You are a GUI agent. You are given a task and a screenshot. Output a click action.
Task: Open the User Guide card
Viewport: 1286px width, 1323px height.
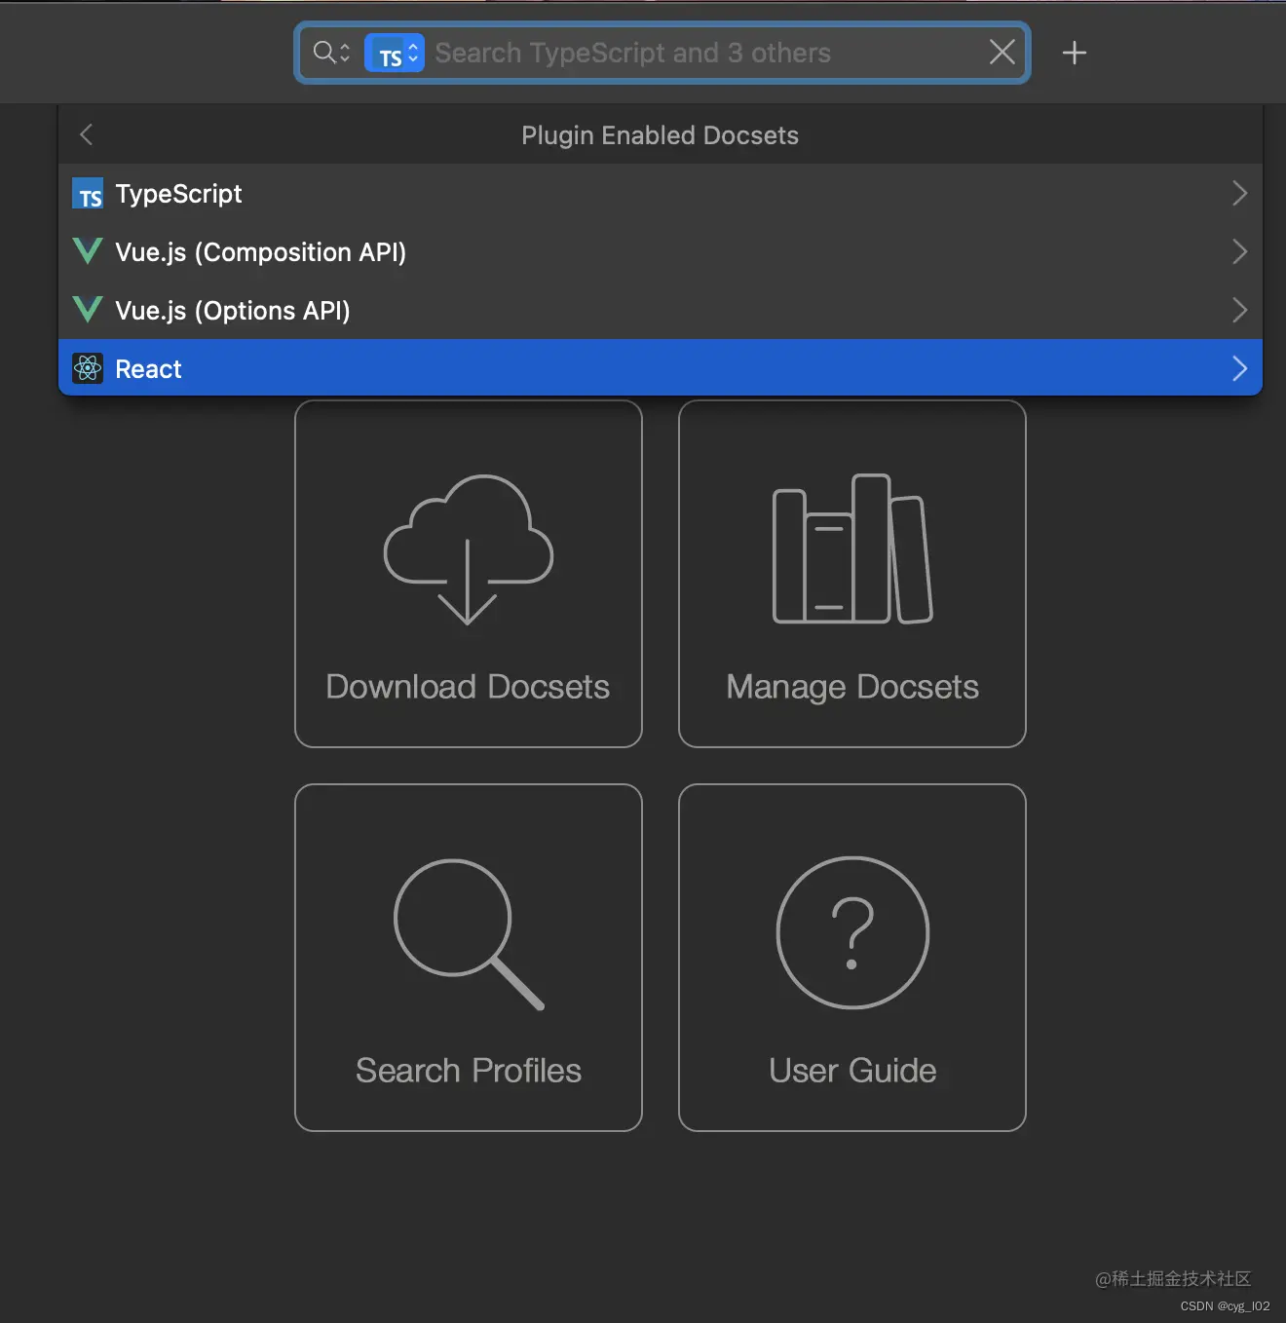coord(852,958)
